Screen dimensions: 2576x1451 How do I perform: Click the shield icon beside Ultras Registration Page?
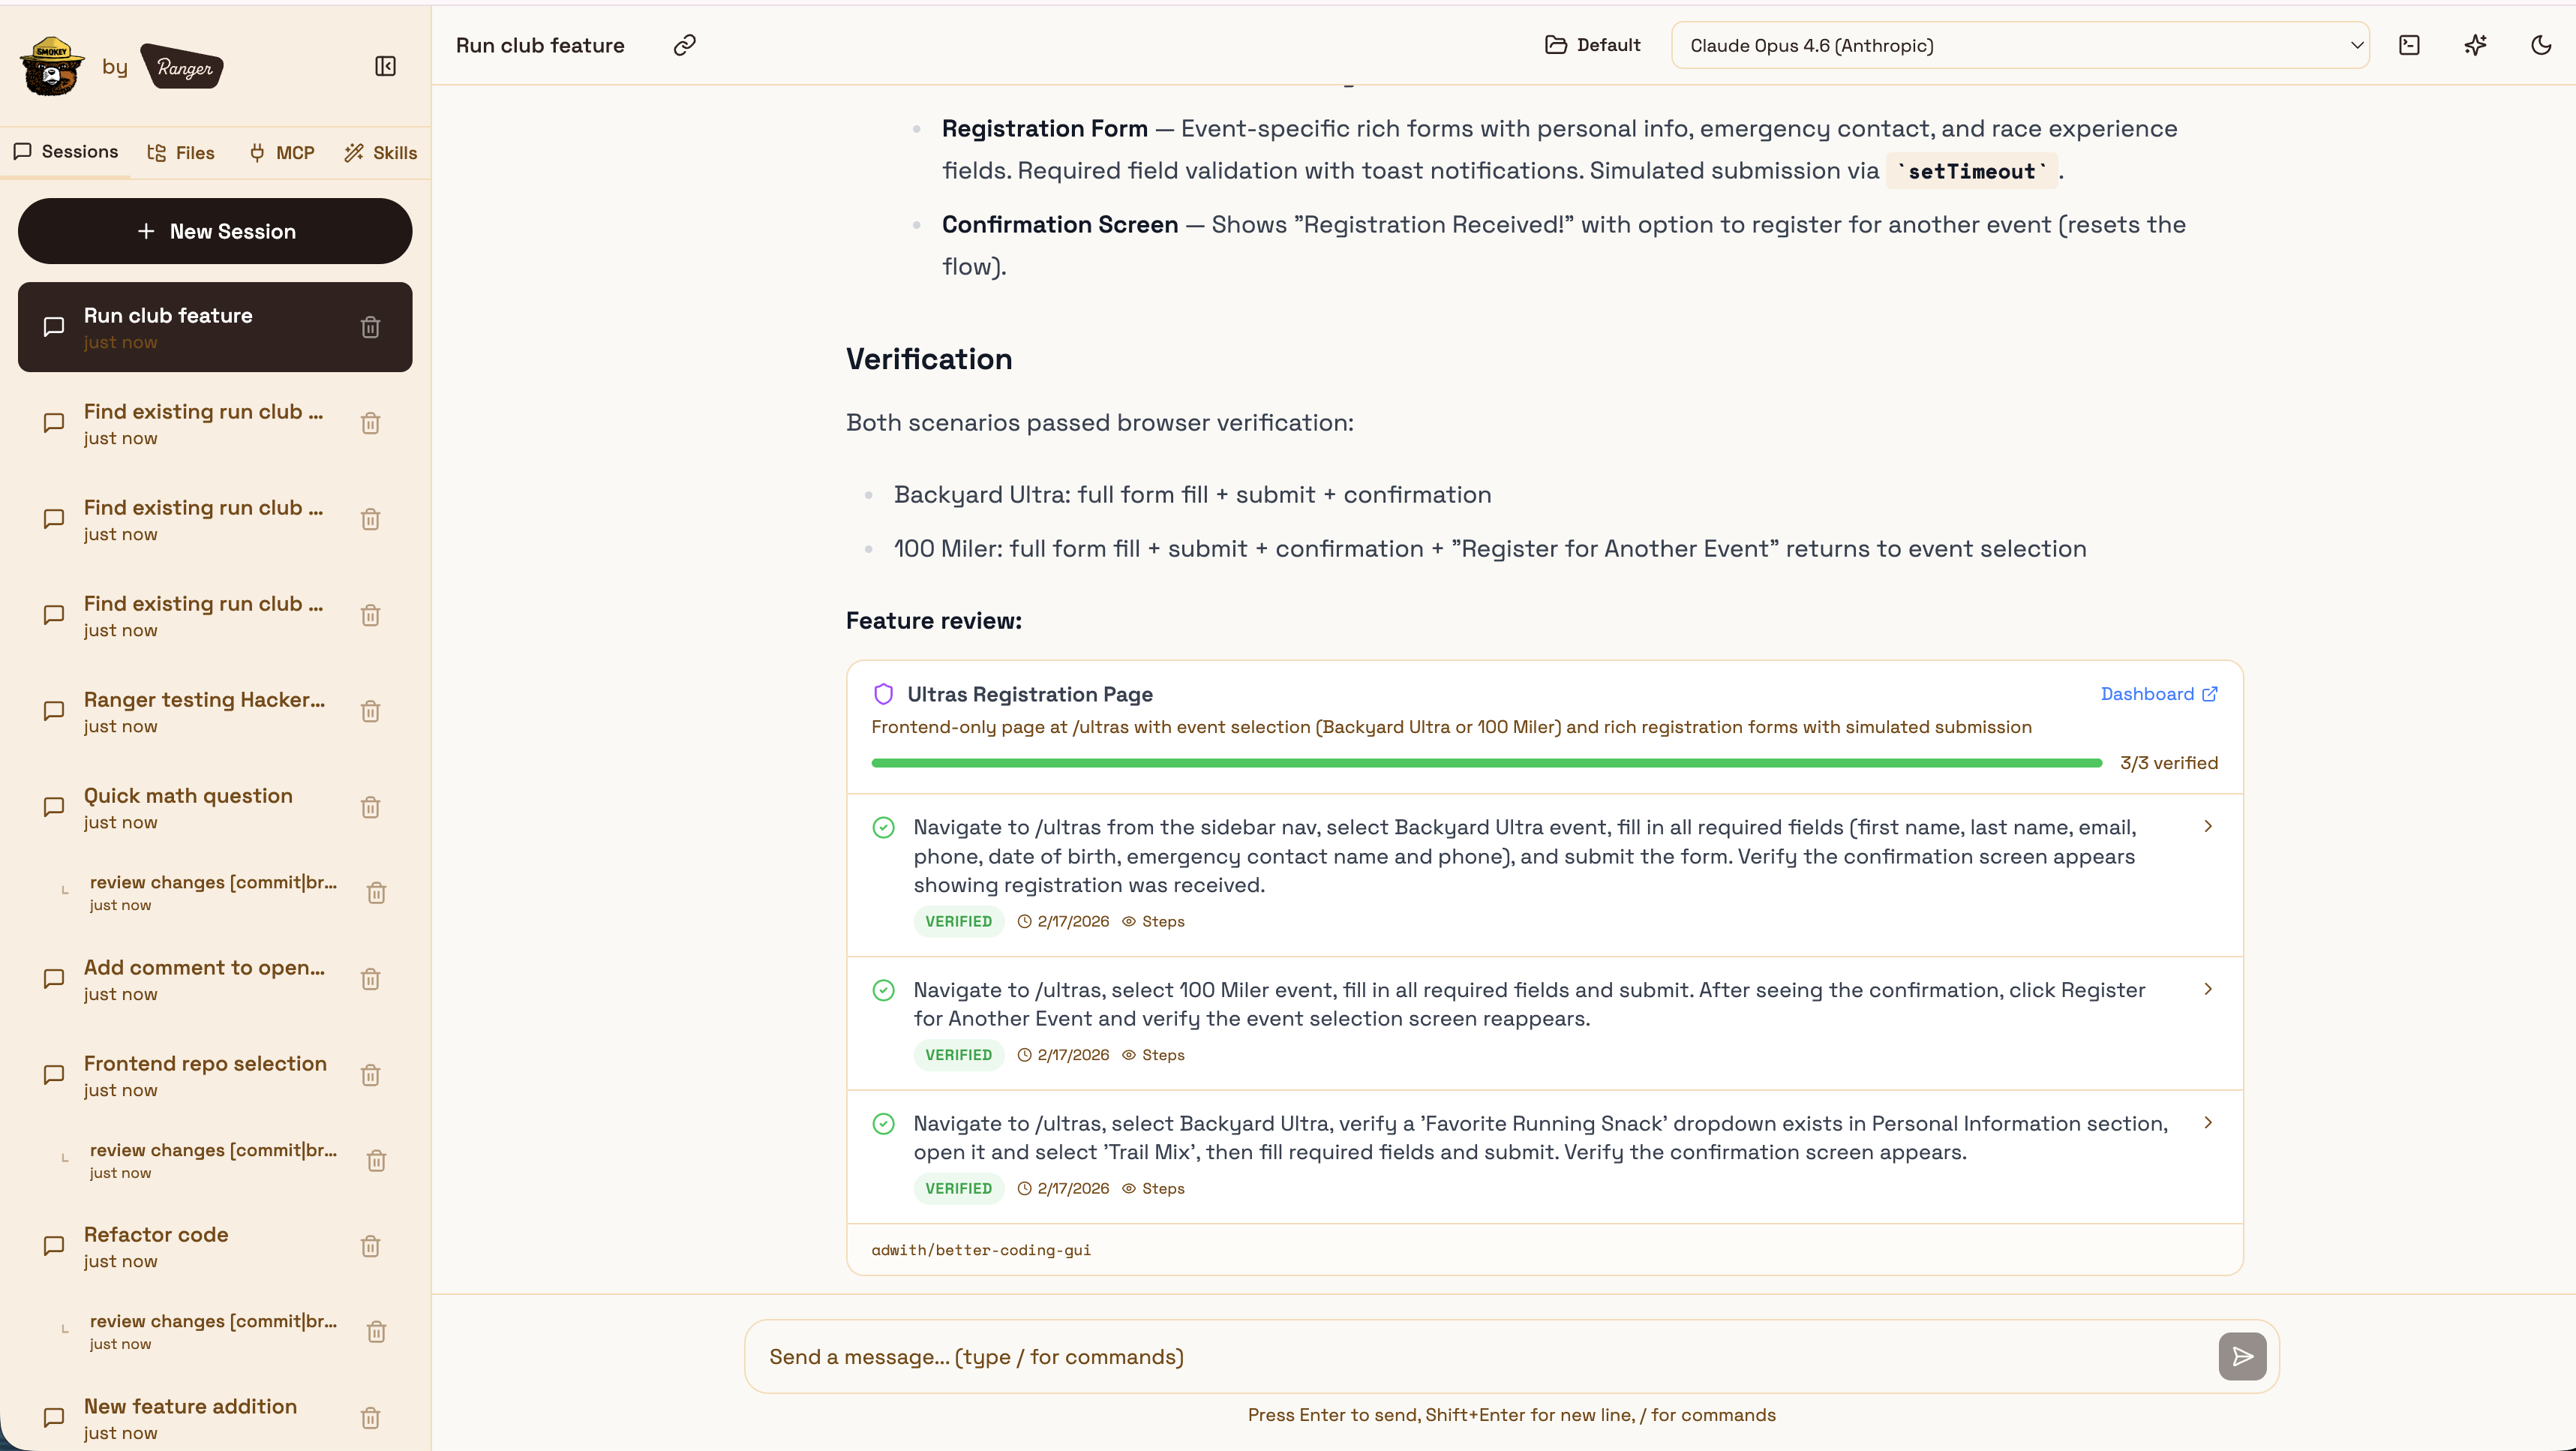(x=883, y=694)
